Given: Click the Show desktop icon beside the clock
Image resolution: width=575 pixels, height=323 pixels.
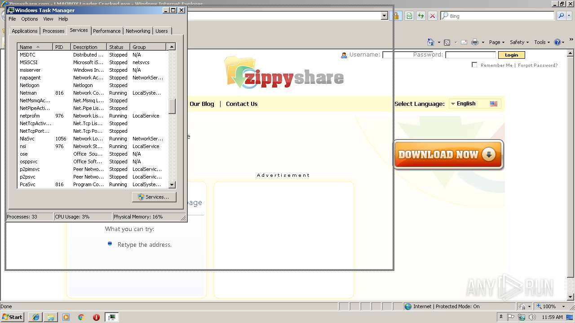Looking at the screenshot, I should [570, 317].
